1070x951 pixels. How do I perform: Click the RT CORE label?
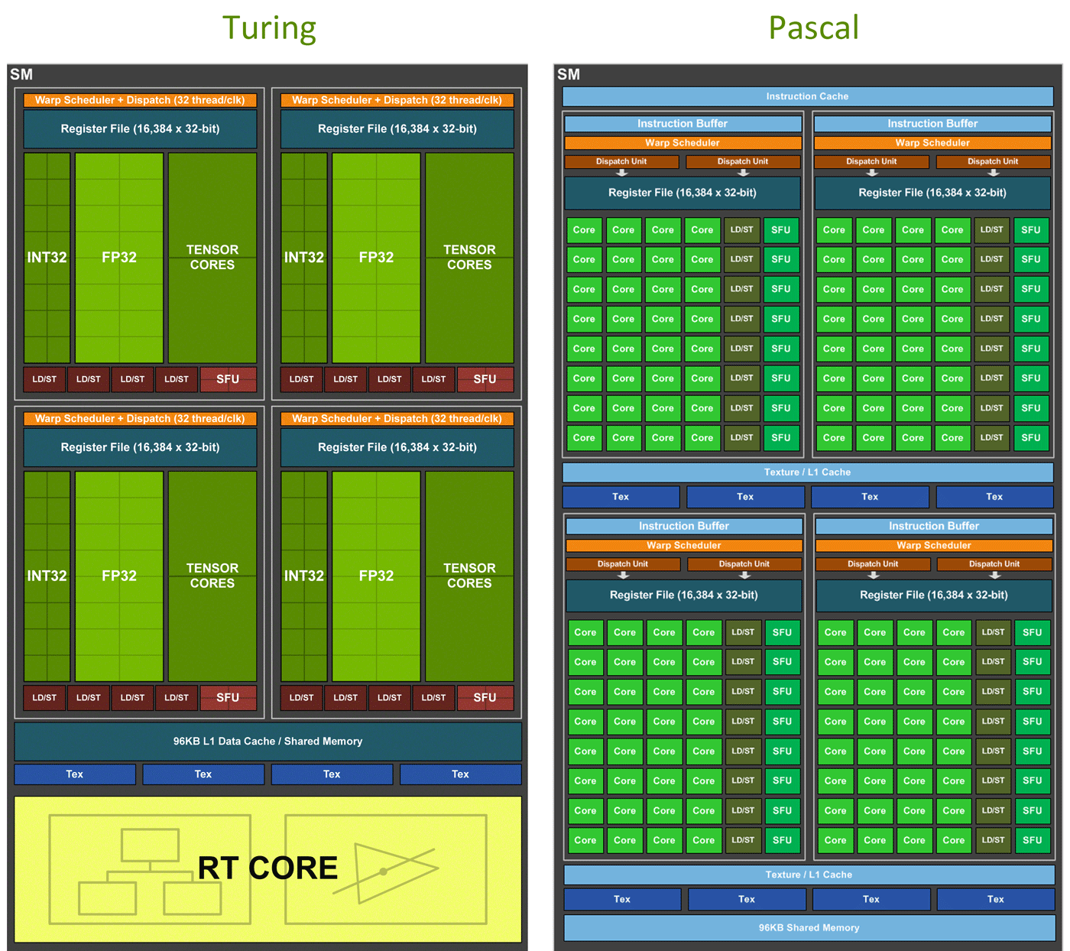tap(267, 868)
